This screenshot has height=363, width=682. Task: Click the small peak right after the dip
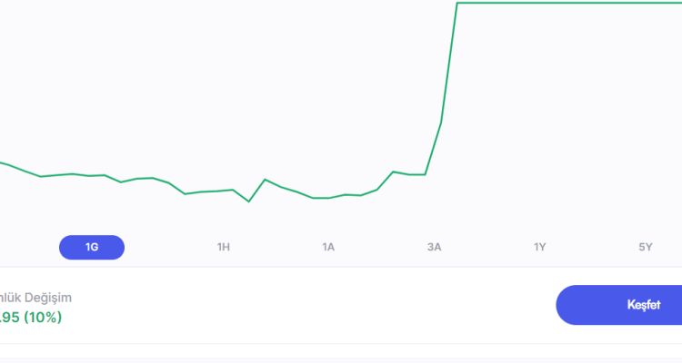(x=265, y=180)
